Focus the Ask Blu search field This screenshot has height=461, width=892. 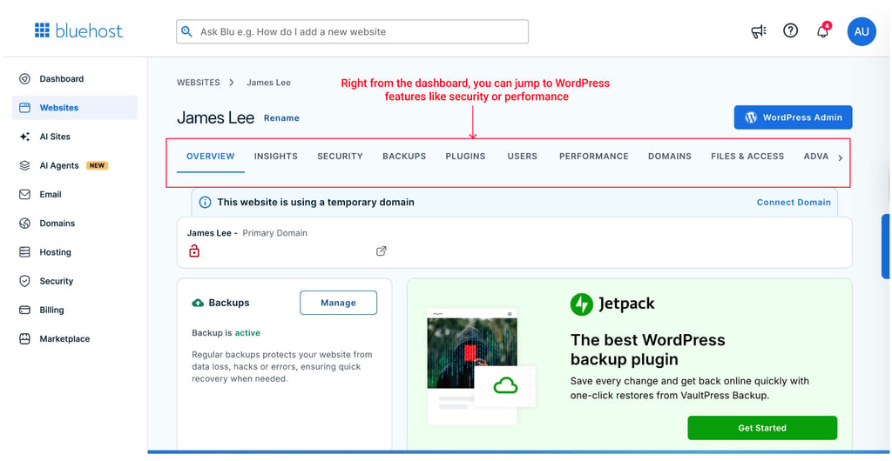[352, 32]
